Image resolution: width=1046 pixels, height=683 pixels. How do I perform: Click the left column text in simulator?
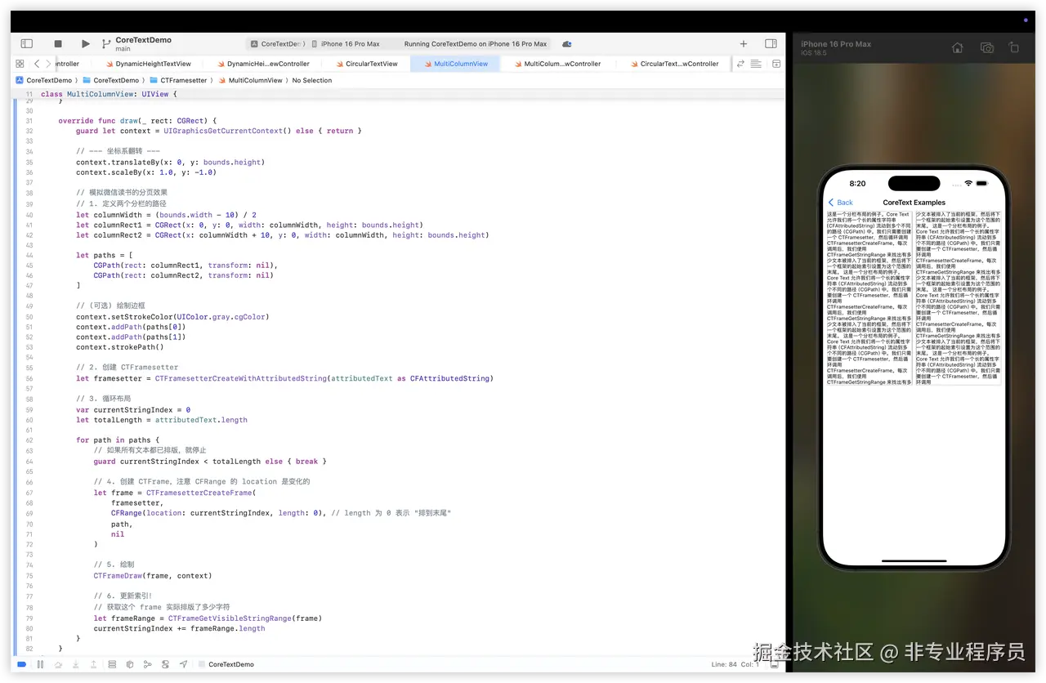[869, 298]
